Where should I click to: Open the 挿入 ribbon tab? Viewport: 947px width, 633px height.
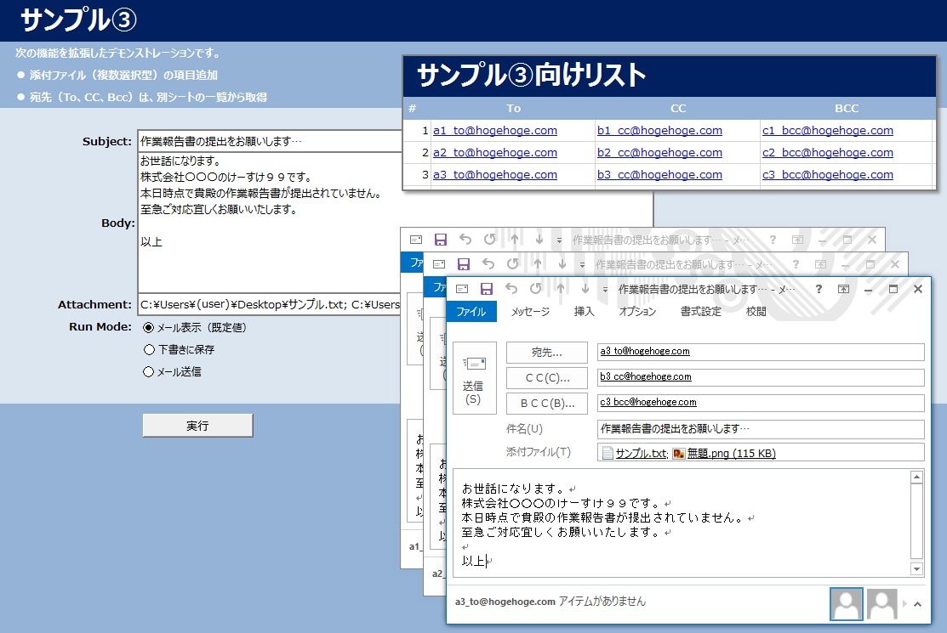pyautogui.click(x=584, y=312)
